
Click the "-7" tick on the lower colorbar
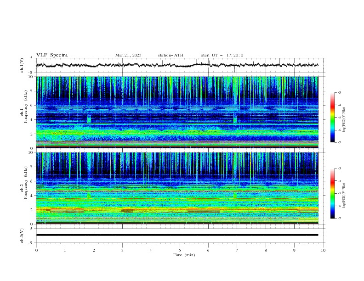click(x=339, y=219)
